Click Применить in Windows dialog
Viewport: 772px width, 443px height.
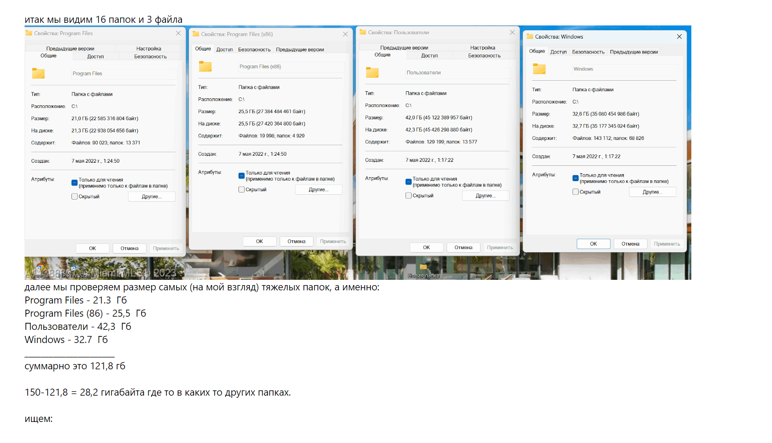coord(667,244)
